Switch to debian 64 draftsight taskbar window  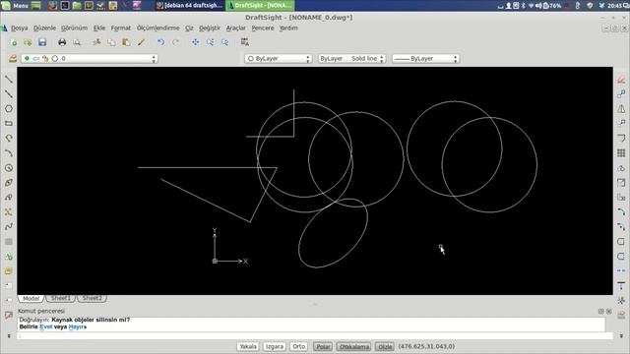click(x=189, y=6)
